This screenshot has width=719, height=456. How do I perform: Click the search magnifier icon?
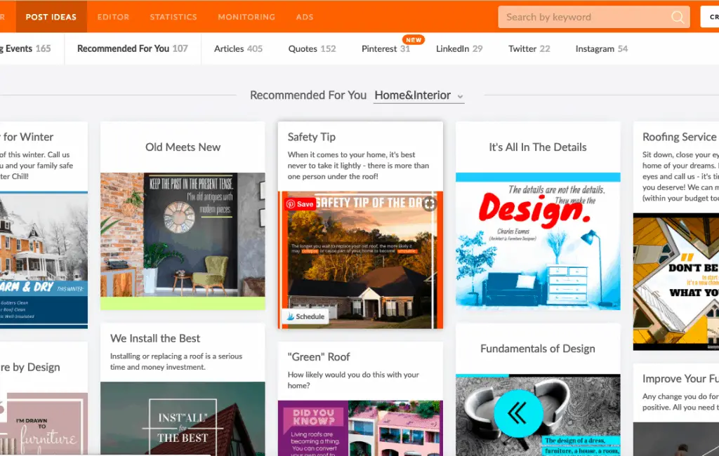tap(678, 18)
